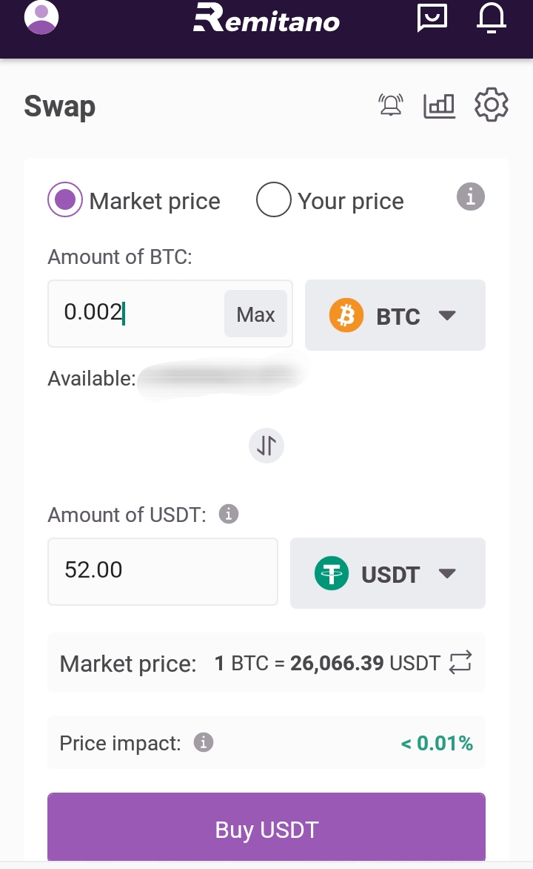The height and width of the screenshot is (869, 533).
Task: Tap the Buy USDT button
Action: coord(266,828)
